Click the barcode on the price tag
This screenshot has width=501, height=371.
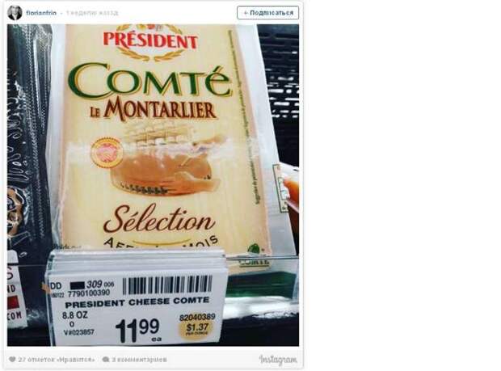[167, 285]
